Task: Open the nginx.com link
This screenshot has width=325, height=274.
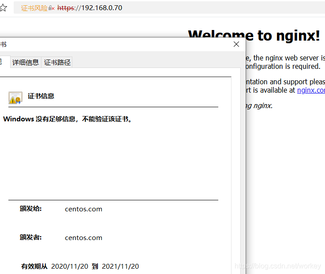Action: click(x=311, y=90)
